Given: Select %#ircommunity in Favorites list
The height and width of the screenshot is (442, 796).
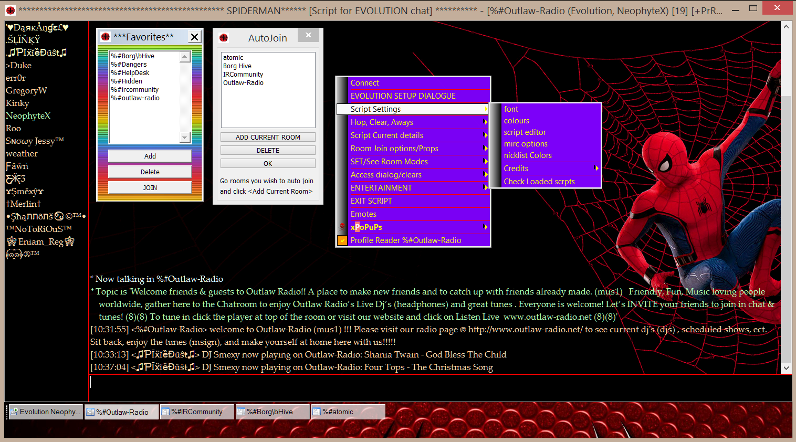Looking at the screenshot, I should coord(134,90).
